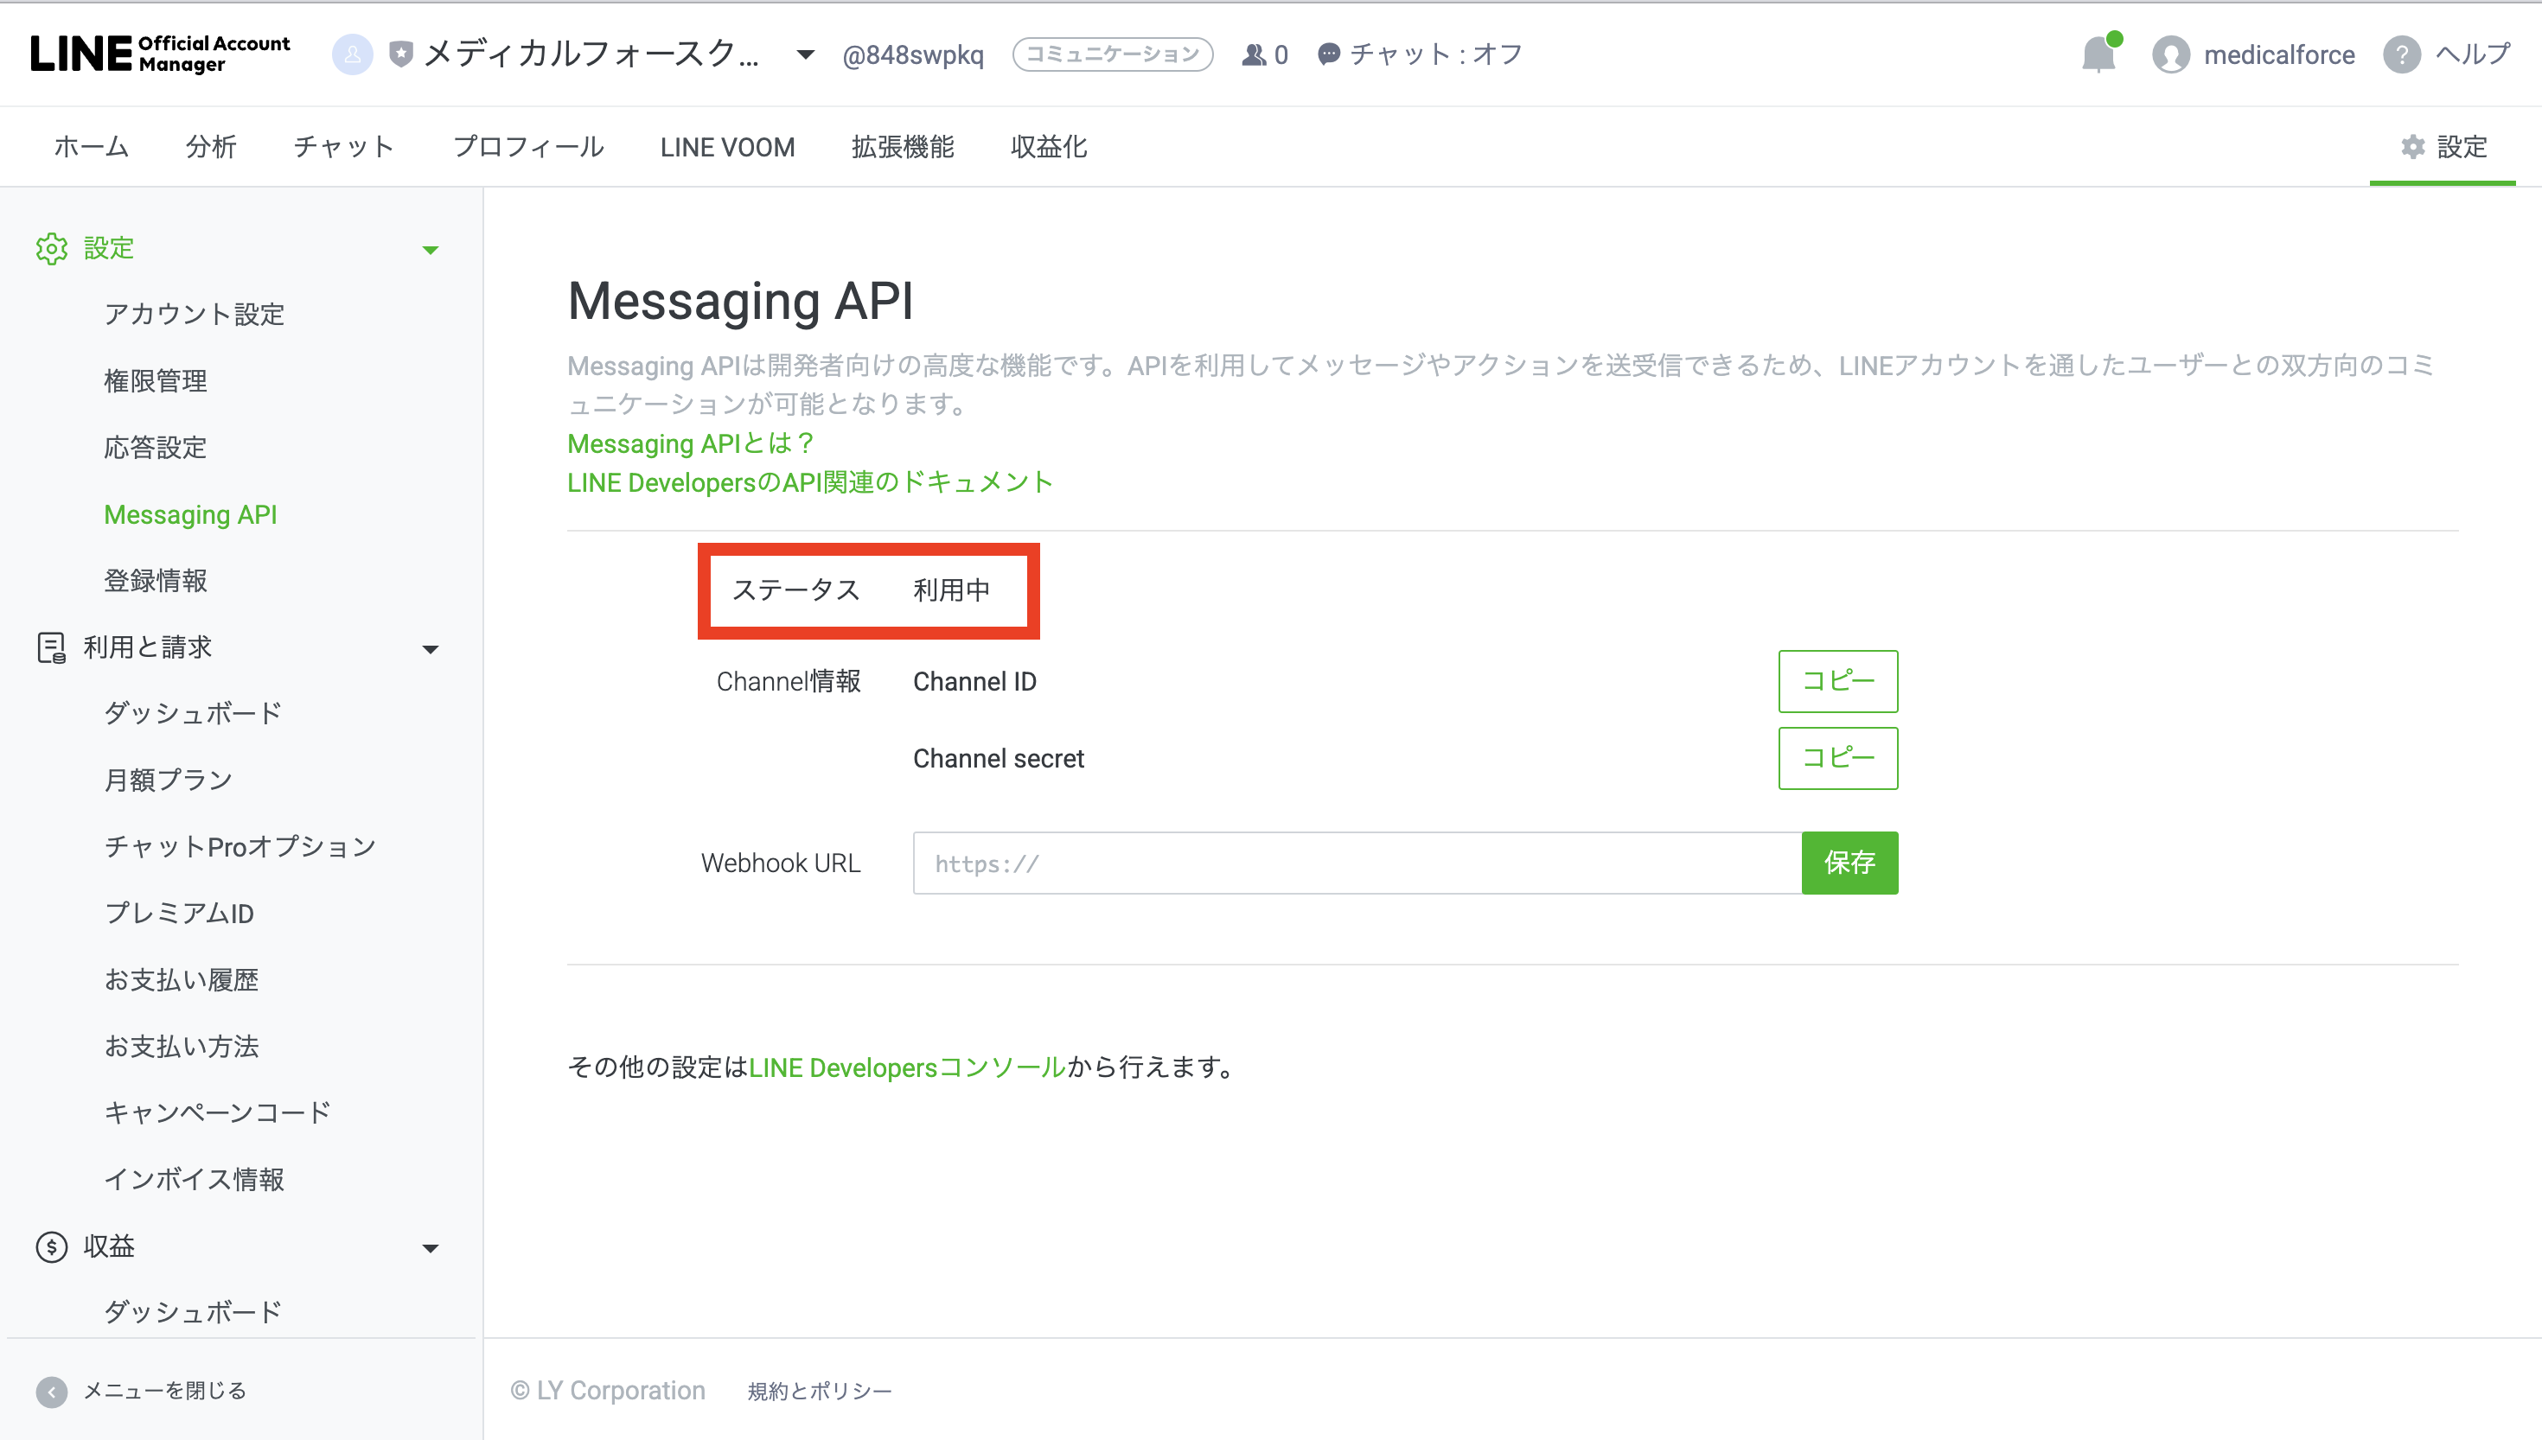Open the account name dropdown arrow

[803, 56]
